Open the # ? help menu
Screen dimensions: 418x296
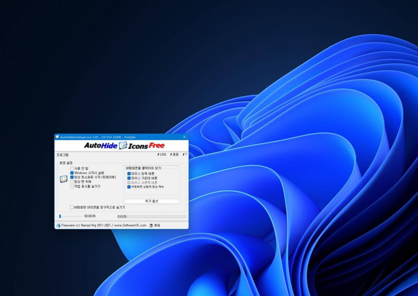coord(185,155)
